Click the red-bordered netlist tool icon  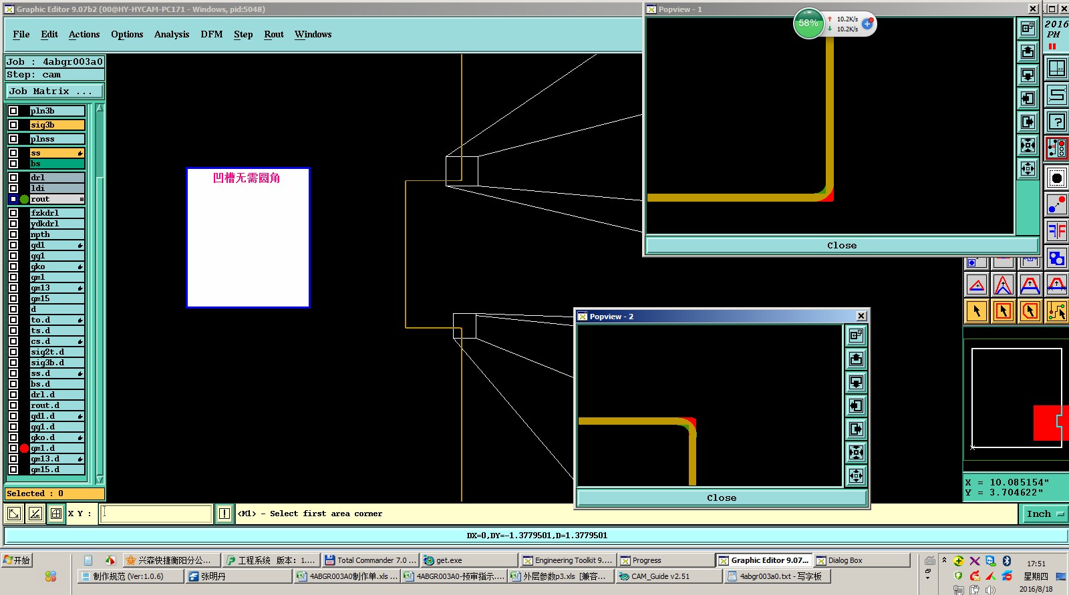[1057, 148]
